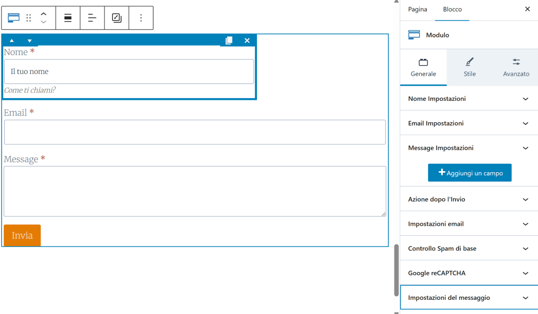
Task: Expand Nome Impostazioni panel
Action: [469, 99]
